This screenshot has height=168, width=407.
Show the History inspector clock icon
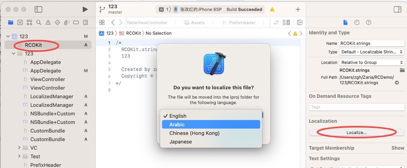point(357,22)
